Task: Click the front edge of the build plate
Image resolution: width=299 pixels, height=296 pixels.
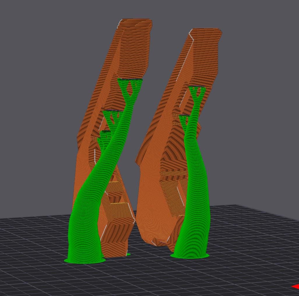Action: tap(146, 293)
